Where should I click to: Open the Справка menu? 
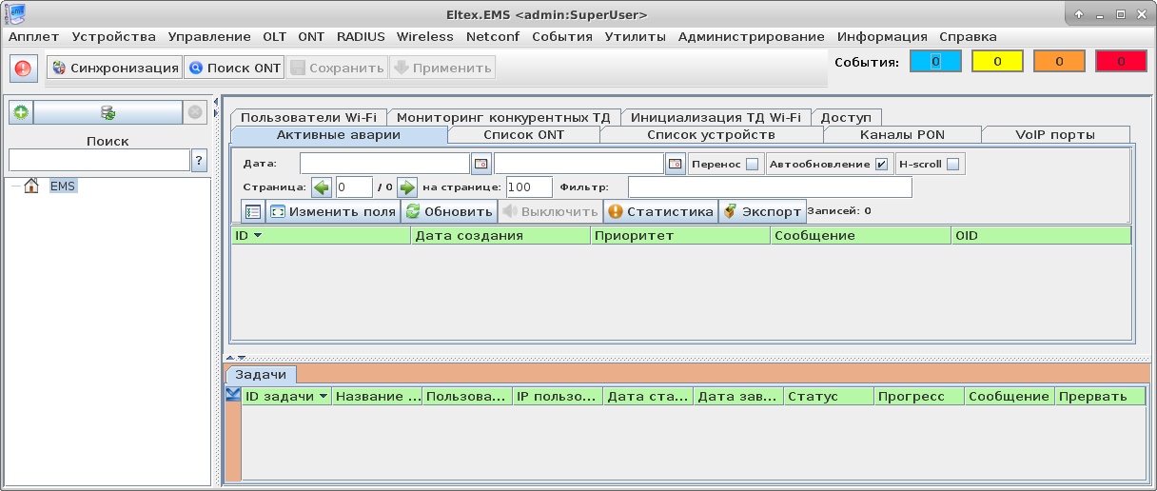[968, 37]
